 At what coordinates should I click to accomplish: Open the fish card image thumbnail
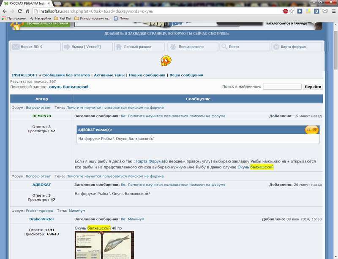(x=104, y=245)
